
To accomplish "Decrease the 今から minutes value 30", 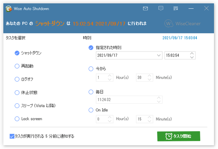I will coord(149,79).
